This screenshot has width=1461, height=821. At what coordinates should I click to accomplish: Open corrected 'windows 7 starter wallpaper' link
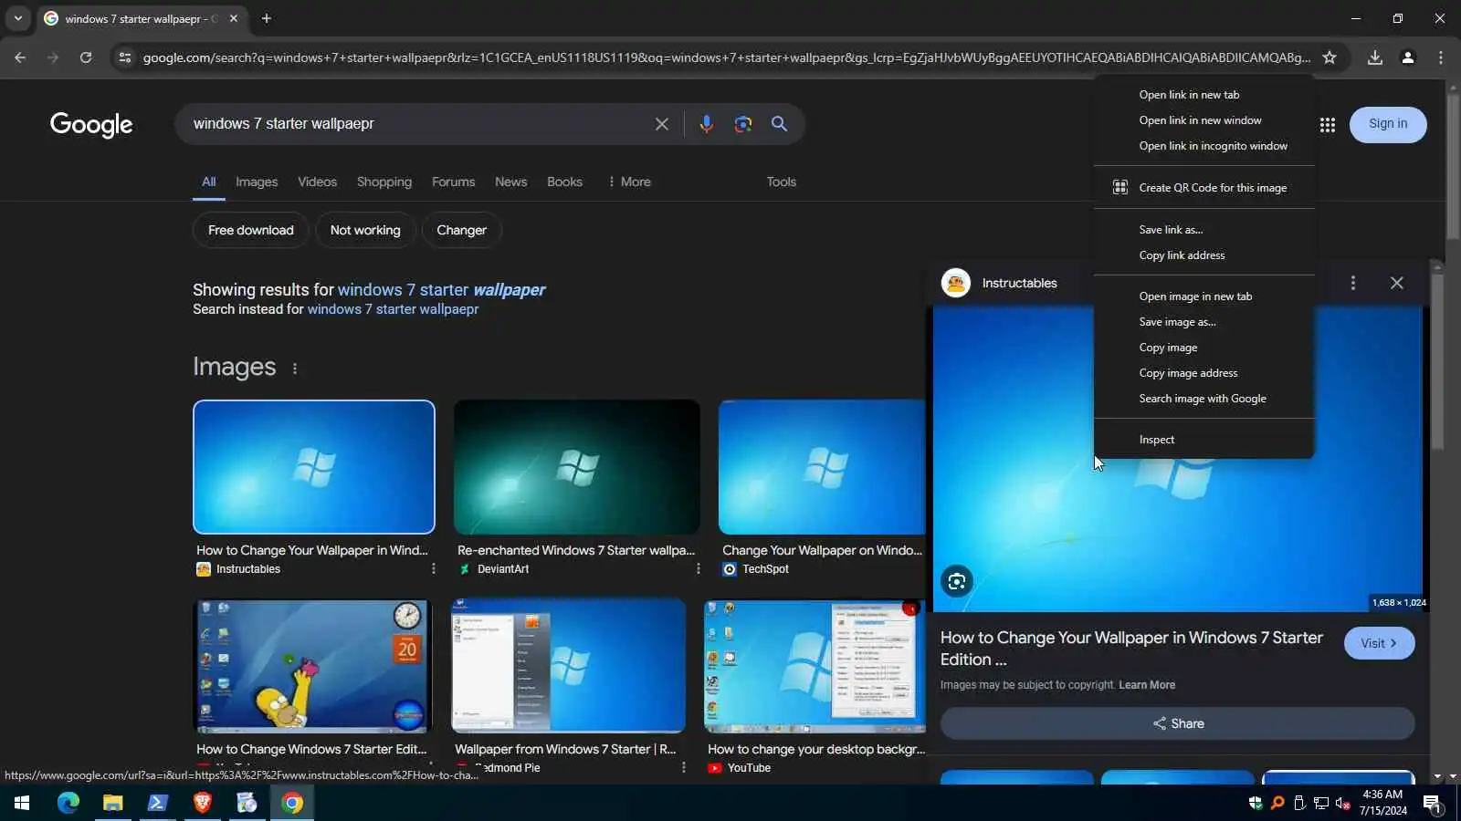[442, 290]
